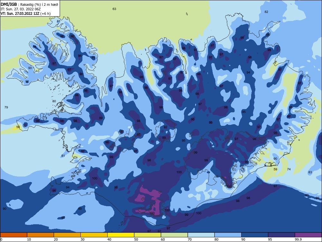Click the humidity value 74 off the southeast coast
This screenshot has width=322, height=242.
(289, 169)
